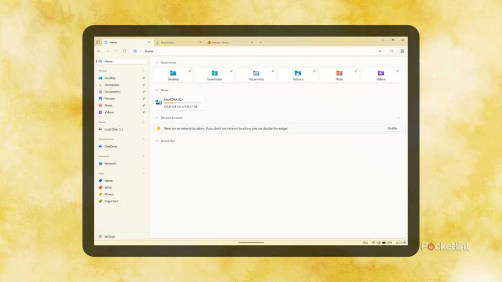Open Desktop in the sidebar Pinned list
This screenshot has width=502, height=282.
pyautogui.click(x=122, y=78)
